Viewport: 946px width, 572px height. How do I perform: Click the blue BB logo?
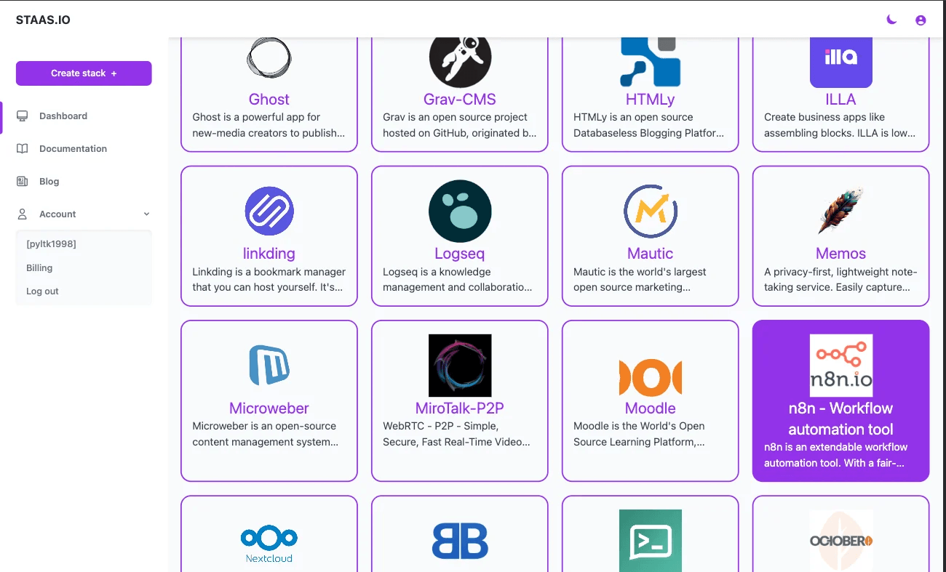click(460, 541)
